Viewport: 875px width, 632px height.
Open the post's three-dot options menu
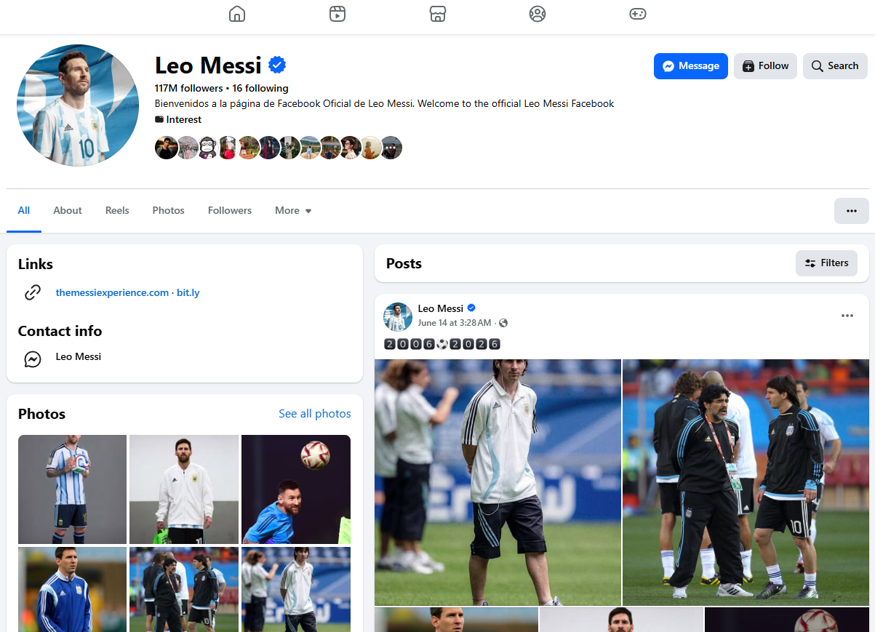tap(847, 316)
